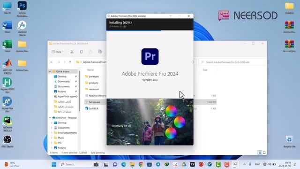Screen dimensions: 300x169
Task: Select Pictures under Quick access
Action: point(61,92)
